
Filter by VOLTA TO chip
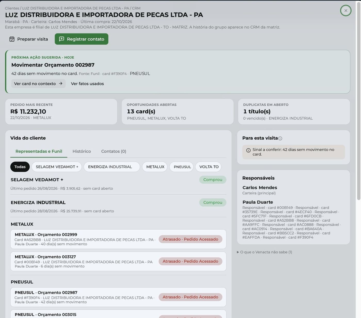click(x=208, y=167)
